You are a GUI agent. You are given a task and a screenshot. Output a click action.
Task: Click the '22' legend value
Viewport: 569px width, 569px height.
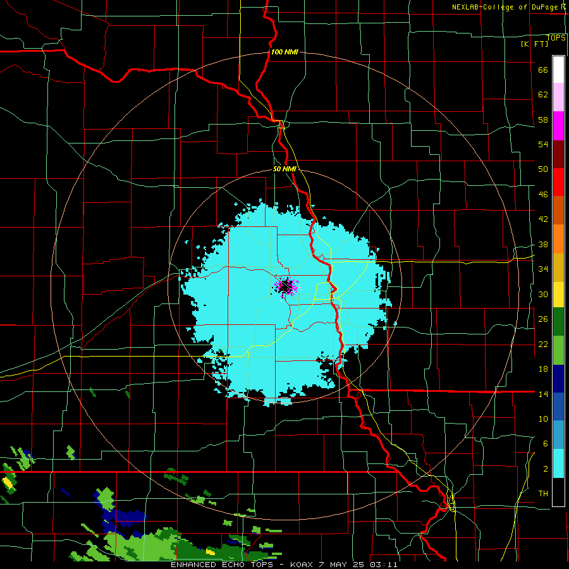click(543, 344)
